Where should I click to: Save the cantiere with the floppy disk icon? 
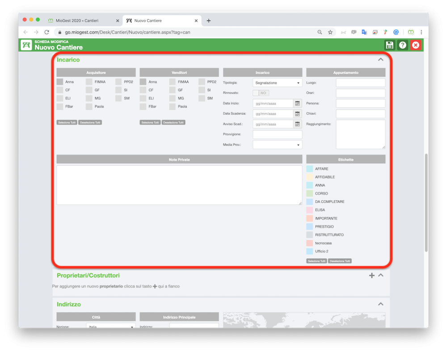pyautogui.click(x=389, y=45)
